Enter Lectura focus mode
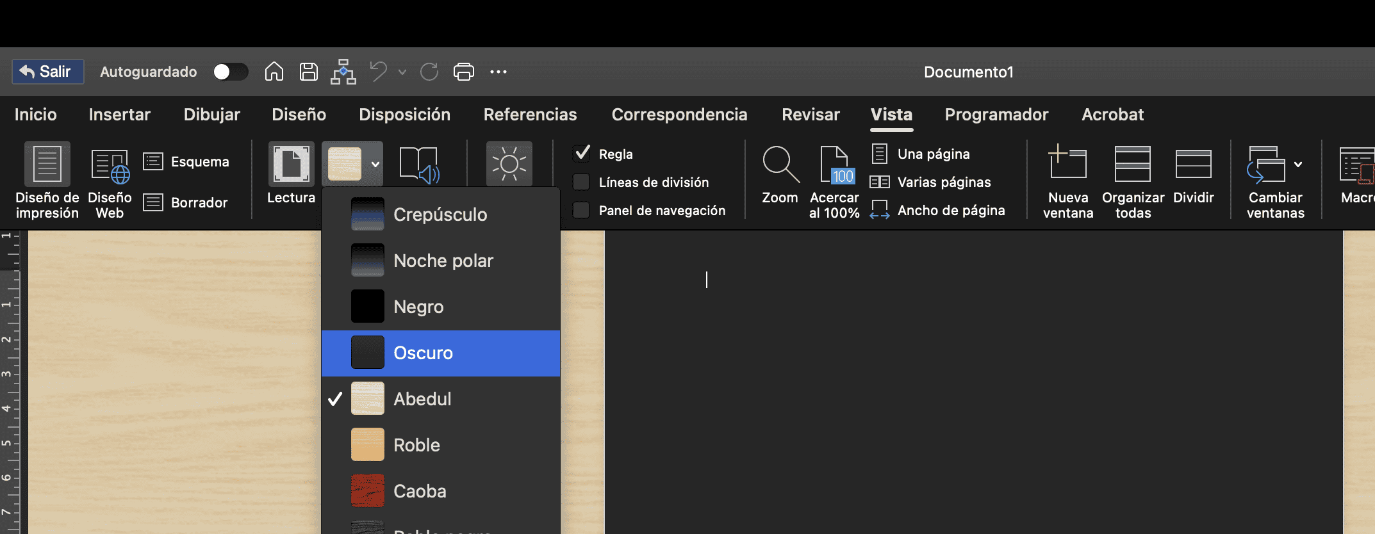The width and height of the screenshot is (1375, 534). (x=292, y=173)
